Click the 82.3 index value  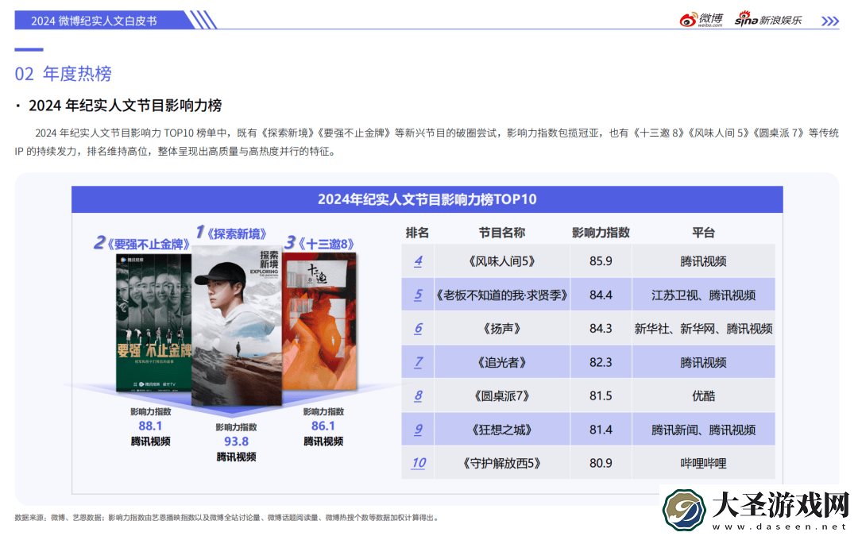click(x=601, y=362)
